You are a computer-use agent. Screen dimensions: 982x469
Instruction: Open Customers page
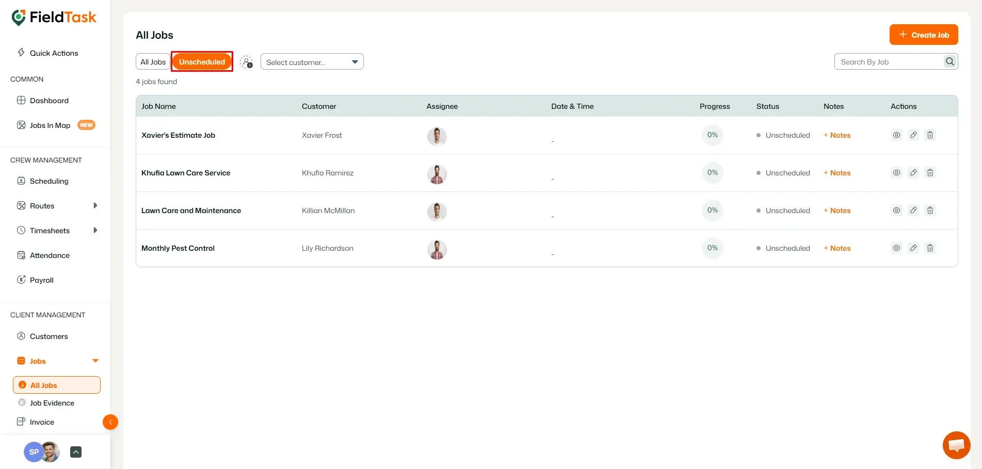[42, 336]
